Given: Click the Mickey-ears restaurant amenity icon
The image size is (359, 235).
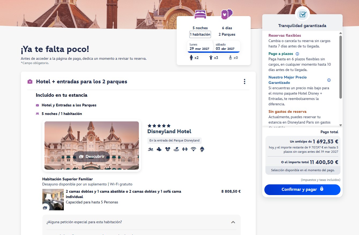Looking at the screenshot, I should coord(168,149).
